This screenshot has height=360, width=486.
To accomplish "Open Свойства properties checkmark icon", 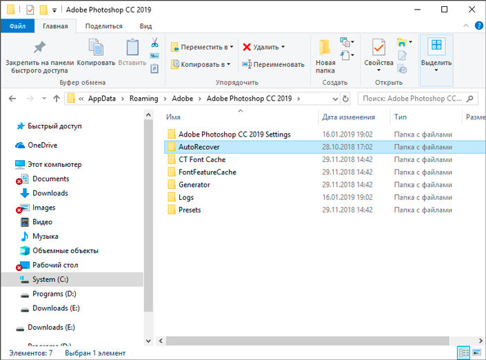I will tap(378, 47).
